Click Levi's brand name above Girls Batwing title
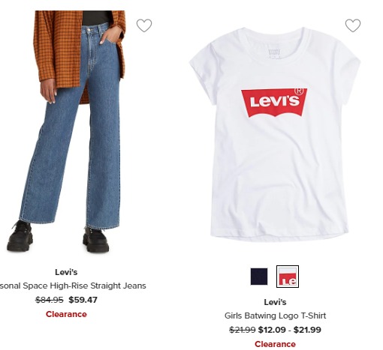 (x=275, y=302)
